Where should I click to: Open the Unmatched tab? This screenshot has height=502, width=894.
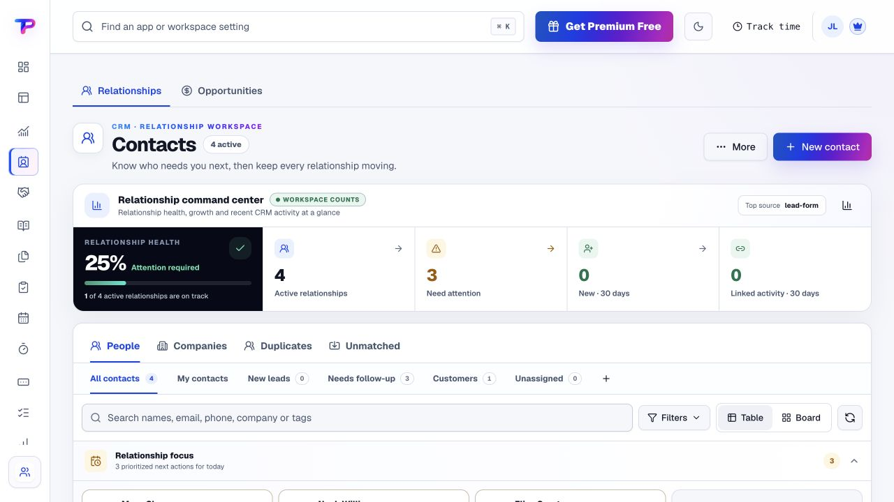tap(365, 346)
